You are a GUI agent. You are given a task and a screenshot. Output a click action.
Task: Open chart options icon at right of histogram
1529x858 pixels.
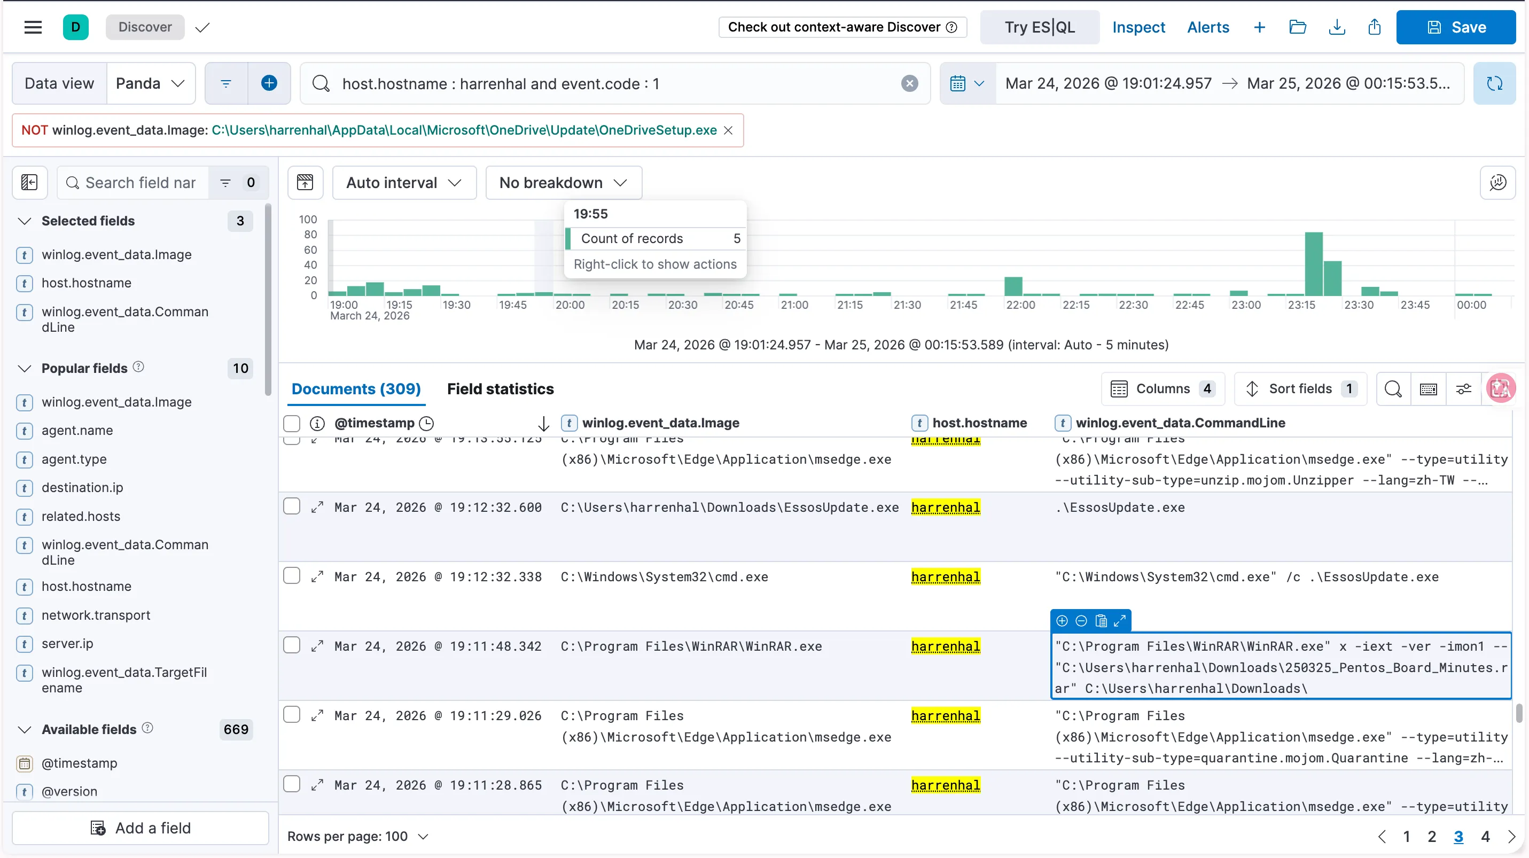[1497, 183]
